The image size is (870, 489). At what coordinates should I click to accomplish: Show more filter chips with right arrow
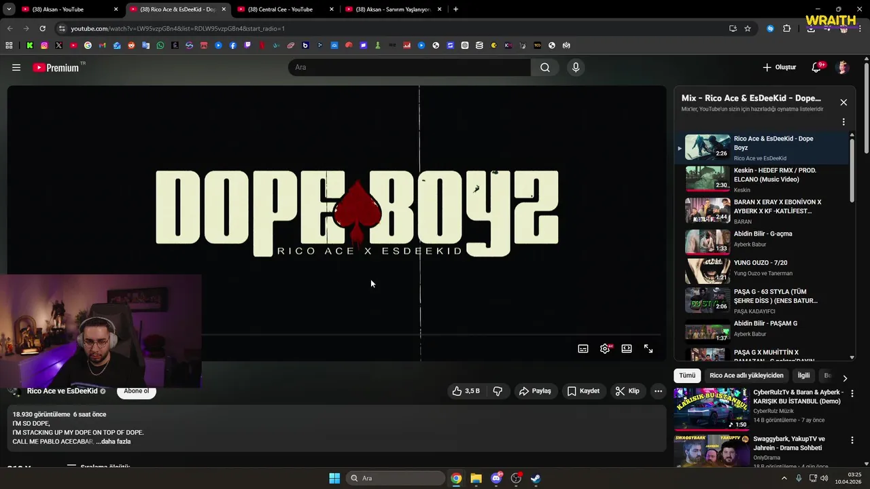pyautogui.click(x=845, y=378)
